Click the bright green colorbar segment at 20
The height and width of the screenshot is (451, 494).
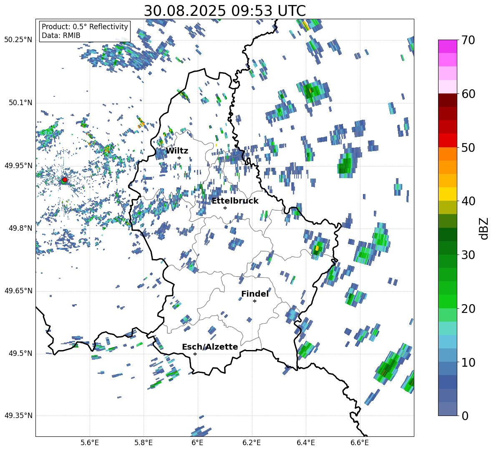point(447,301)
